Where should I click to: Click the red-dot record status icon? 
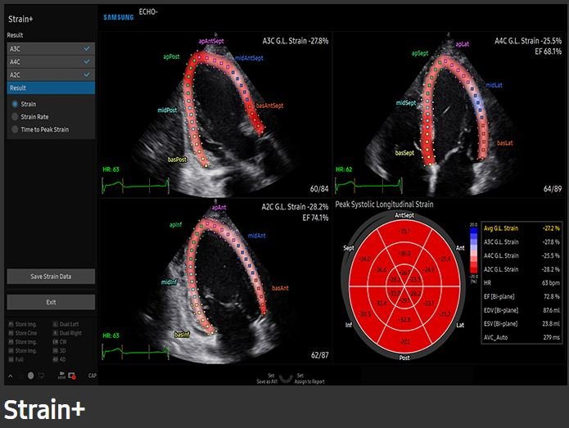point(72,376)
